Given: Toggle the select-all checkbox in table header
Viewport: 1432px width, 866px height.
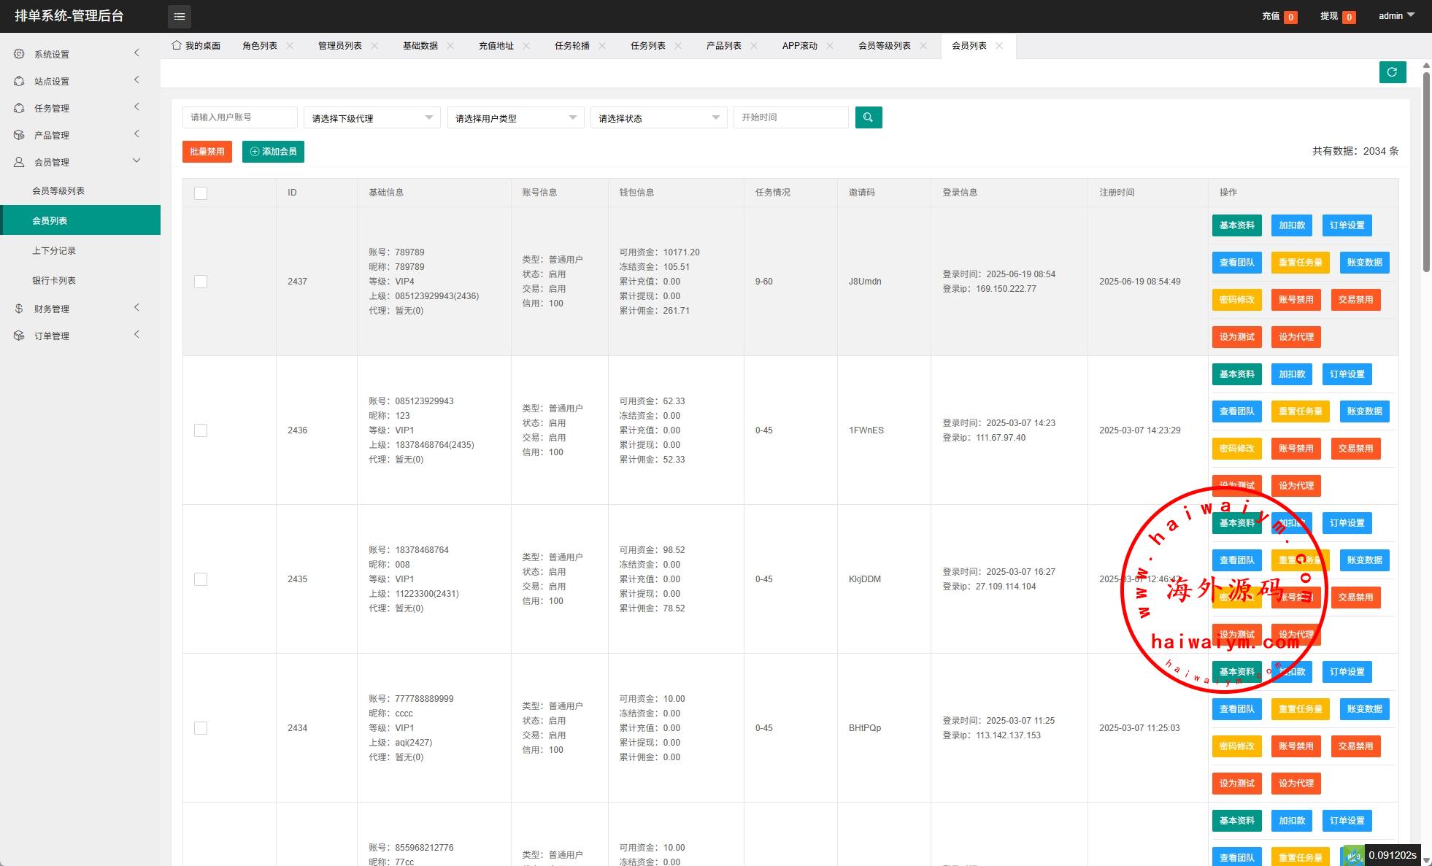Looking at the screenshot, I should [x=201, y=193].
